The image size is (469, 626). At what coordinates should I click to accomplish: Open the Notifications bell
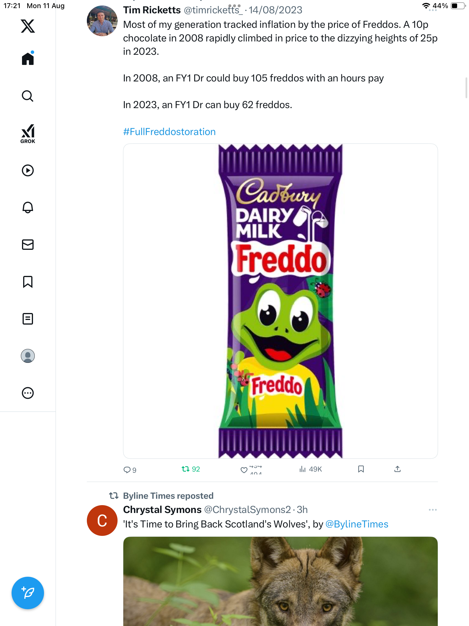tap(28, 208)
